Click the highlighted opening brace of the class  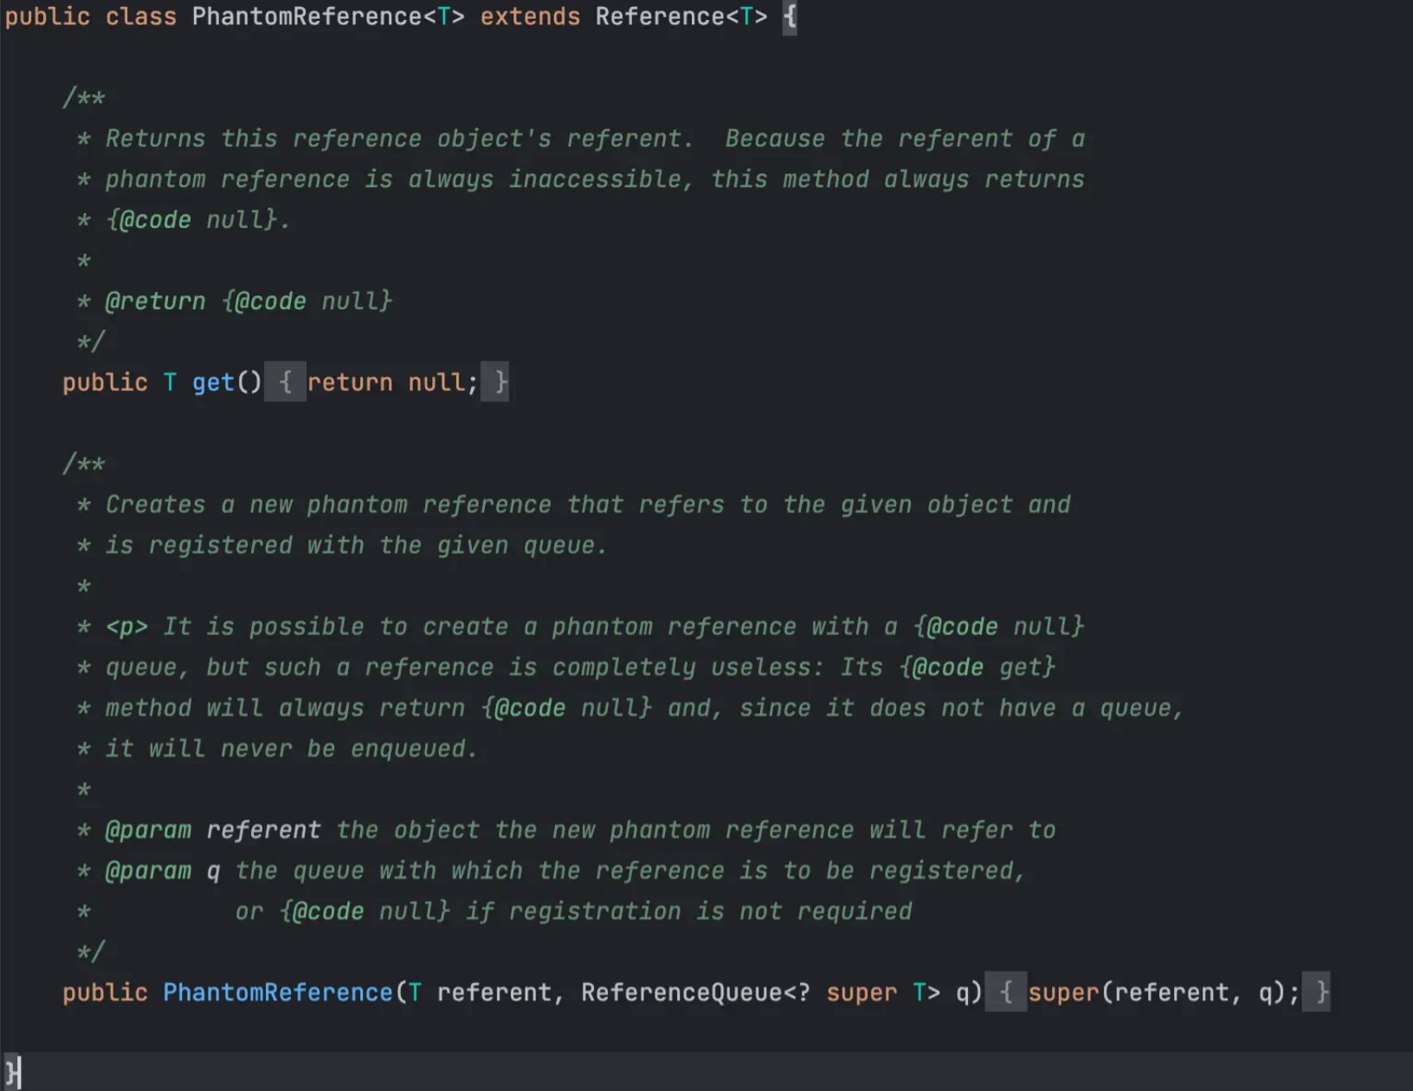pyautogui.click(x=790, y=16)
